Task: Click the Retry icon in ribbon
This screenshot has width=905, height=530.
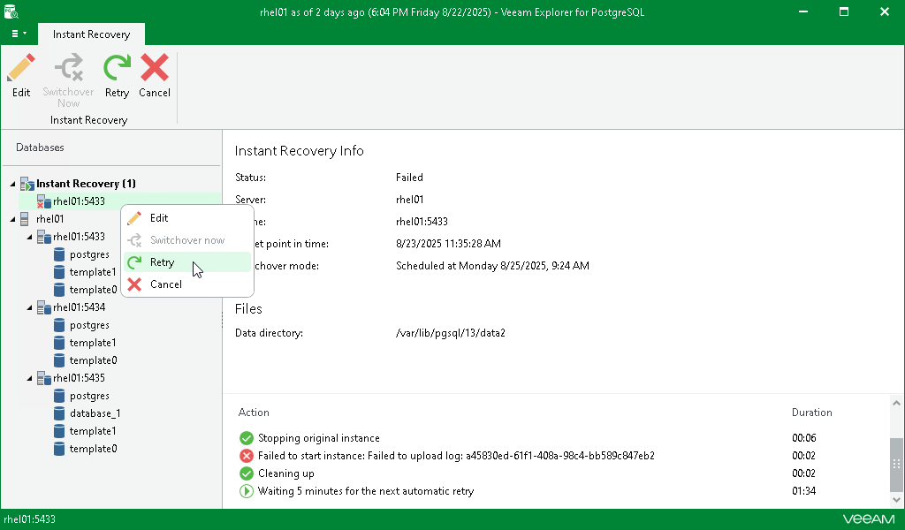Action: click(116, 69)
